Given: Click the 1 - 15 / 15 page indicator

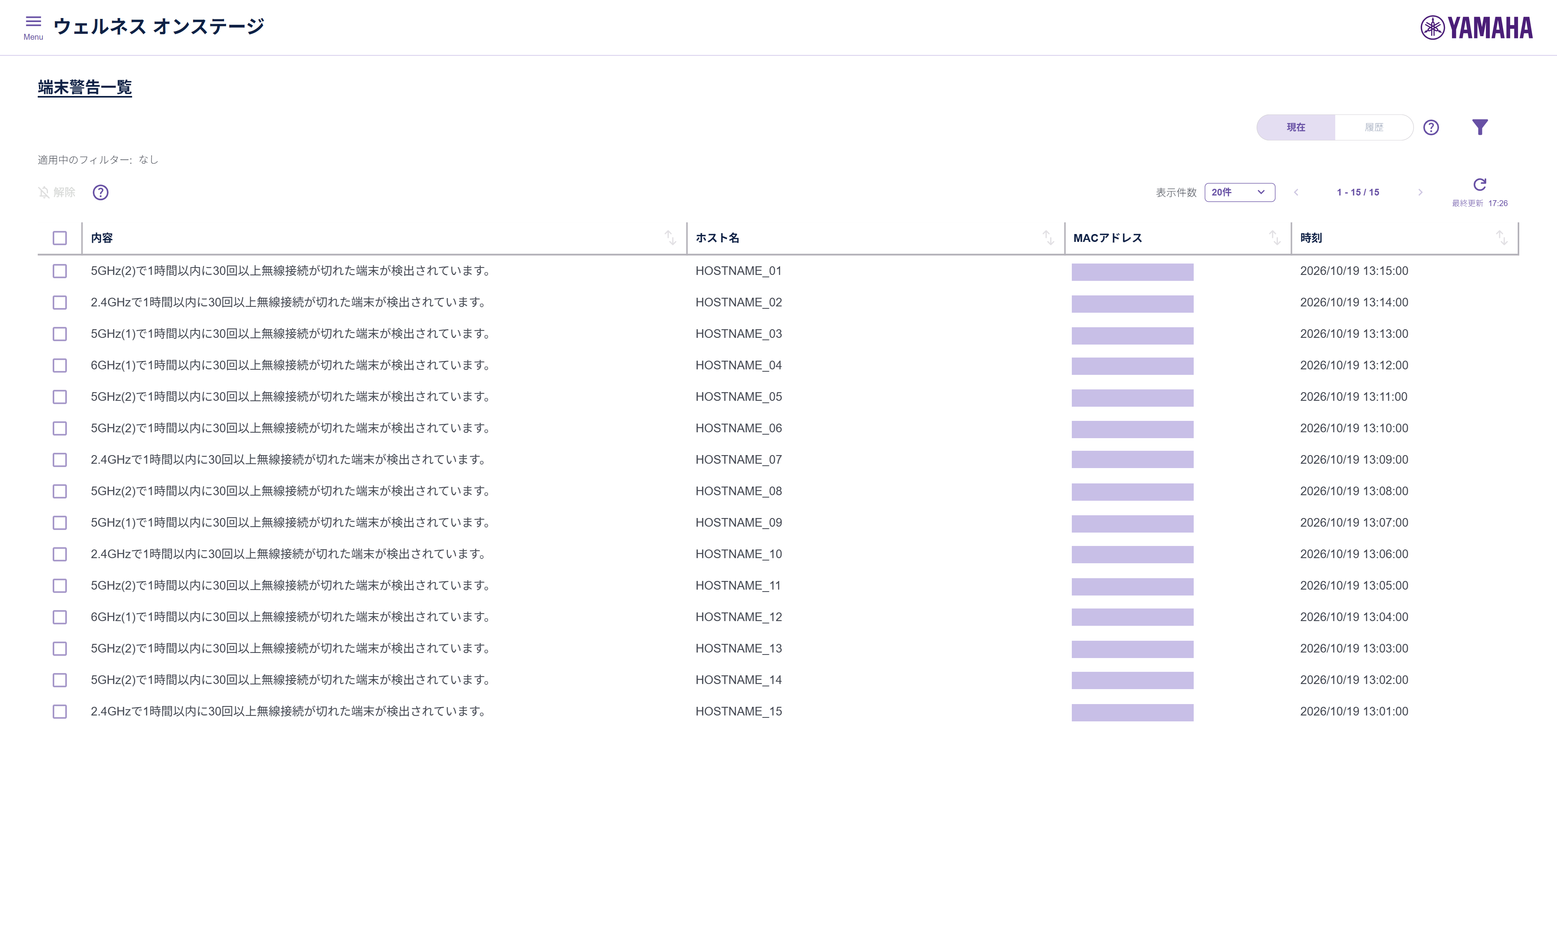Looking at the screenshot, I should pyautogui.click(x=1358, y=192).
